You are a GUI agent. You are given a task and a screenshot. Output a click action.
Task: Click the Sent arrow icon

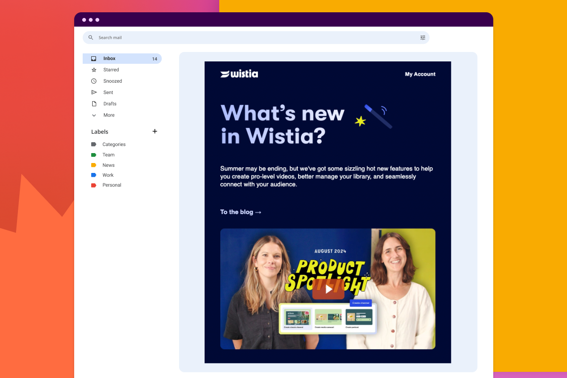pos(94,93)
